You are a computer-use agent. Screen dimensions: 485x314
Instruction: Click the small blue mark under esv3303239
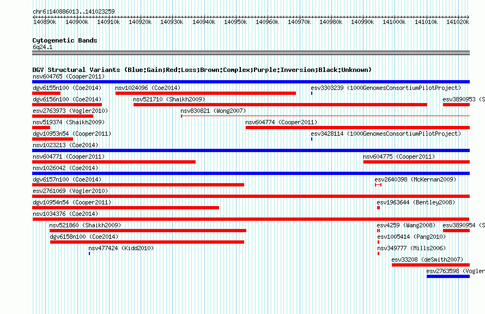point(312,93)
